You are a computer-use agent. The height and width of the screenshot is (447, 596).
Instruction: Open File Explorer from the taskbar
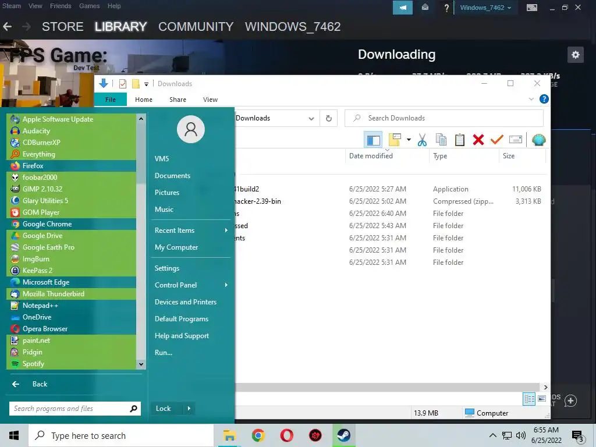(229, 435)
